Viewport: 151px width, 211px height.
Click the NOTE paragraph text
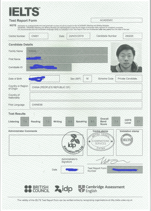coord(73,28)
